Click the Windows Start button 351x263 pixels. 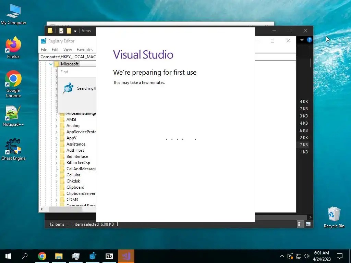8,256
